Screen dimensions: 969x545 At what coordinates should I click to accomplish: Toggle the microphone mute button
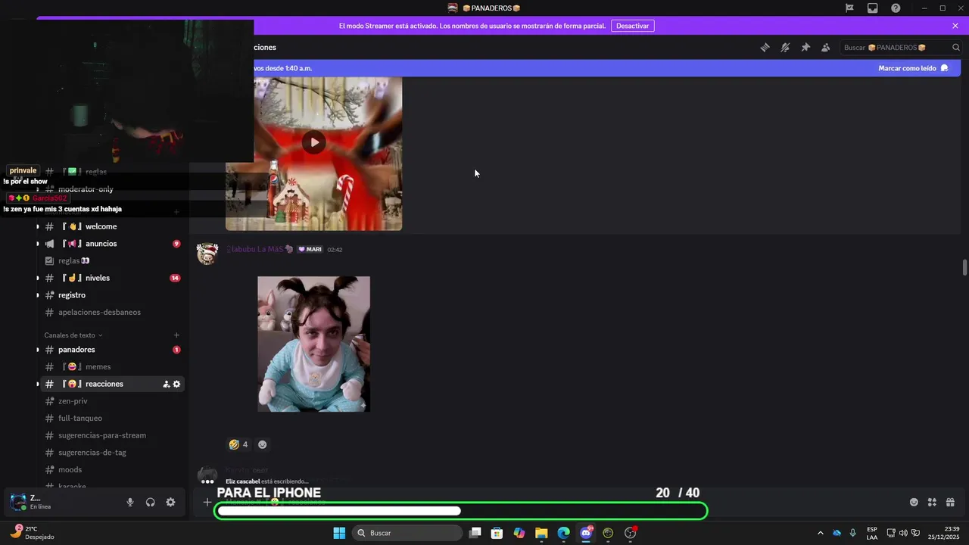(130, 502)
